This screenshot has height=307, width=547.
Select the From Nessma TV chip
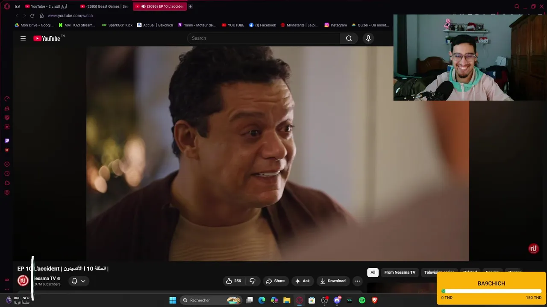coord(400,272)
